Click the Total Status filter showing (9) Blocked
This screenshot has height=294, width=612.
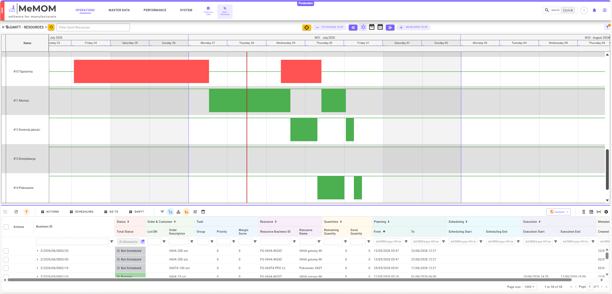[x=128, y=242]
